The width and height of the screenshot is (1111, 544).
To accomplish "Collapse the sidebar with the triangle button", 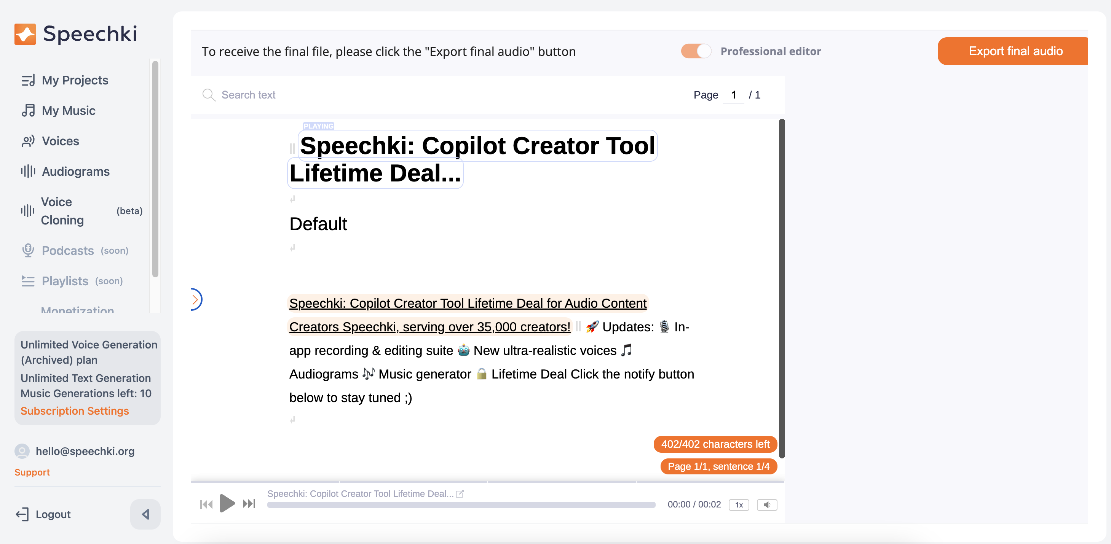I will 145,514.
